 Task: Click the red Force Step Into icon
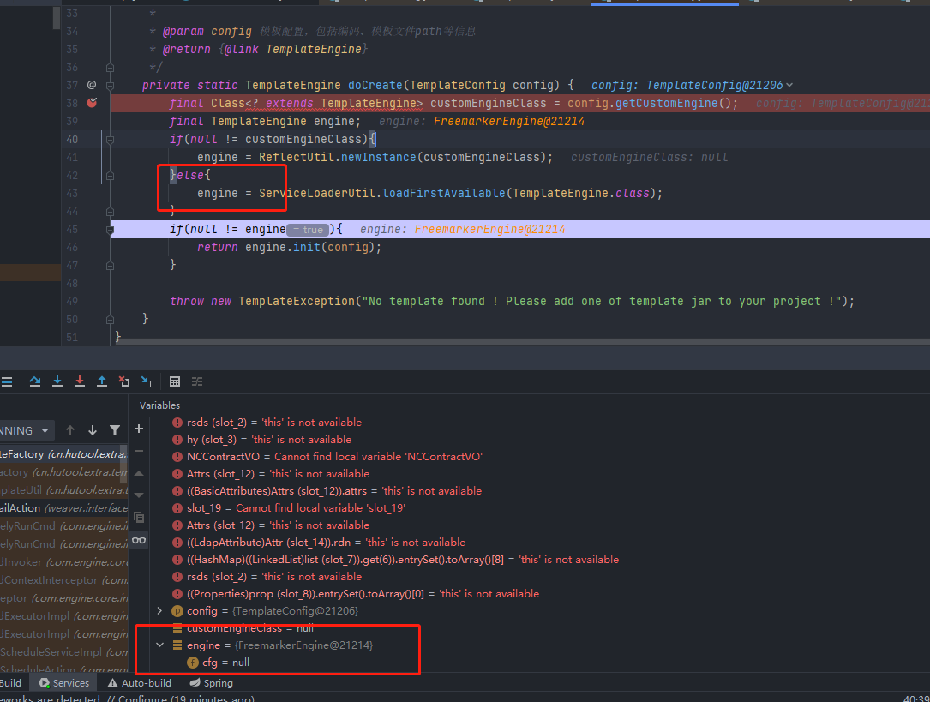pyautogui.click(x=80, y=381)
